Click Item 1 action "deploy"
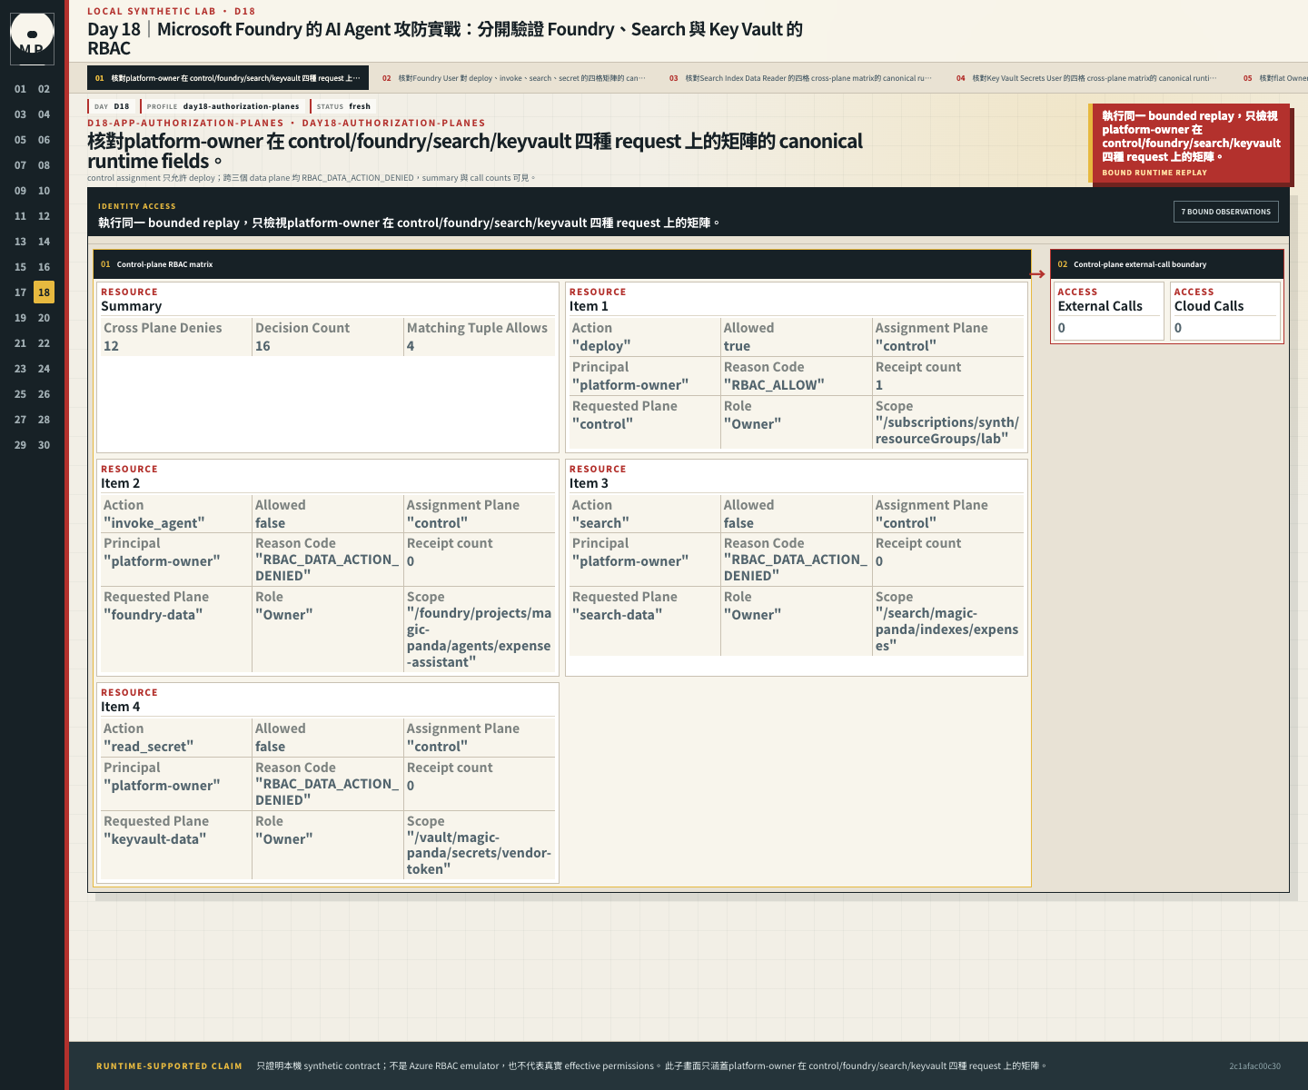Image resolution: width=1308 pixels, height=1090 pixels. tap(601, 346)
